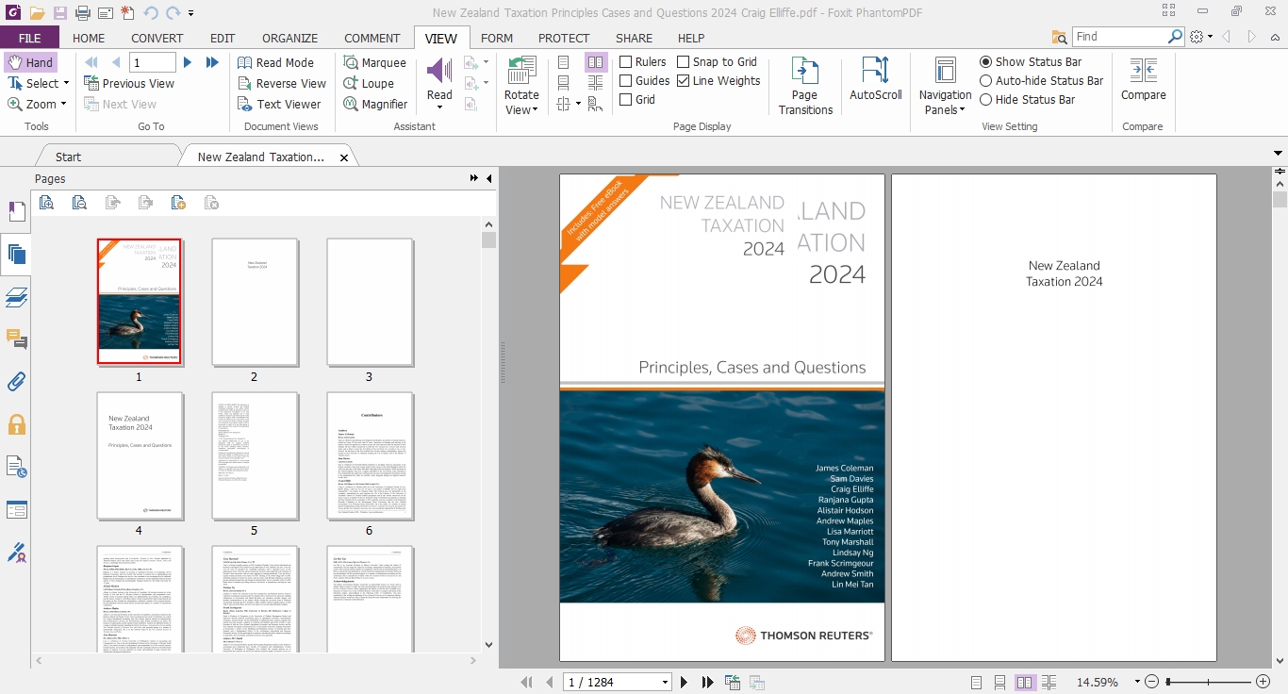Open the Comments panel in sidebar

(16, 339)
